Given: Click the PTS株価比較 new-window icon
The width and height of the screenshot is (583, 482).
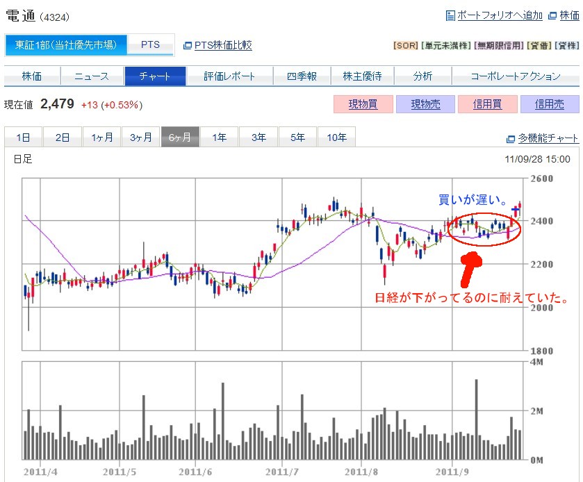Looking at the screenshot, I should point(188,46).
